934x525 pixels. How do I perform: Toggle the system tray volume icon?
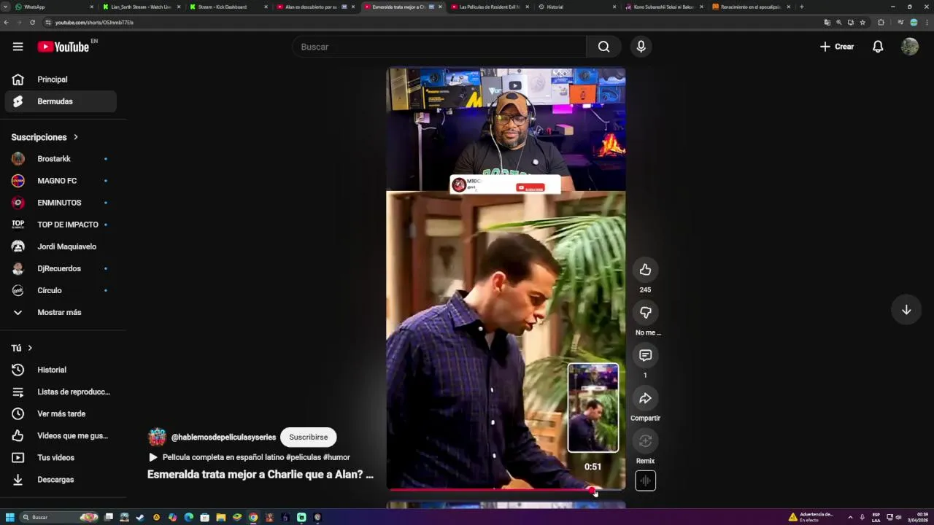point(898,517)
